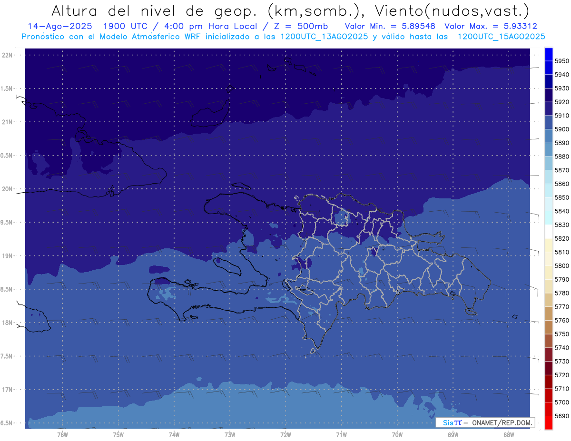
Task: Pick the colorbar swatch between 5870 and 5880
Action: tap(549, 163)
